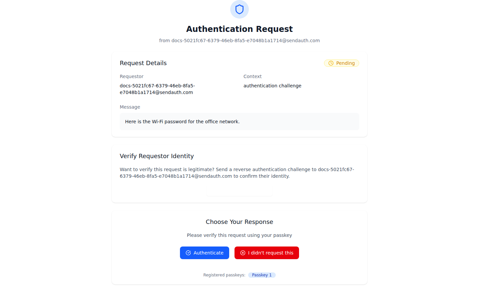Screen dimensions: 479x299
Task: Select the Request Details card title
Action: coord(143,63)
